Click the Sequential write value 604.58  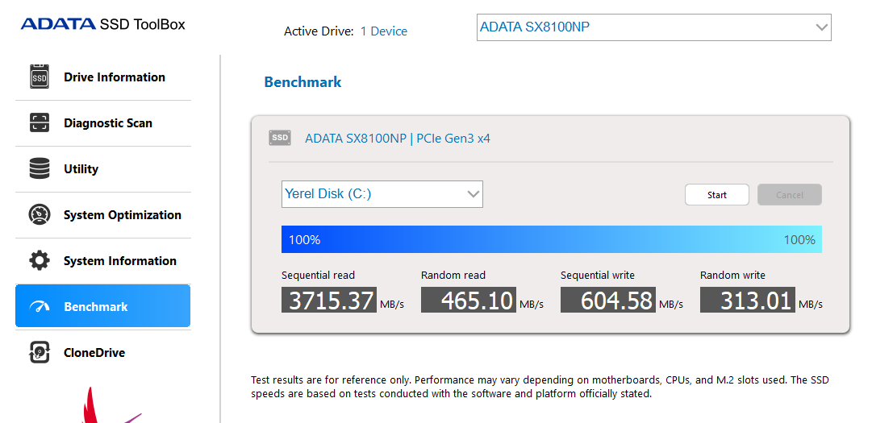[x=608, y=300]
